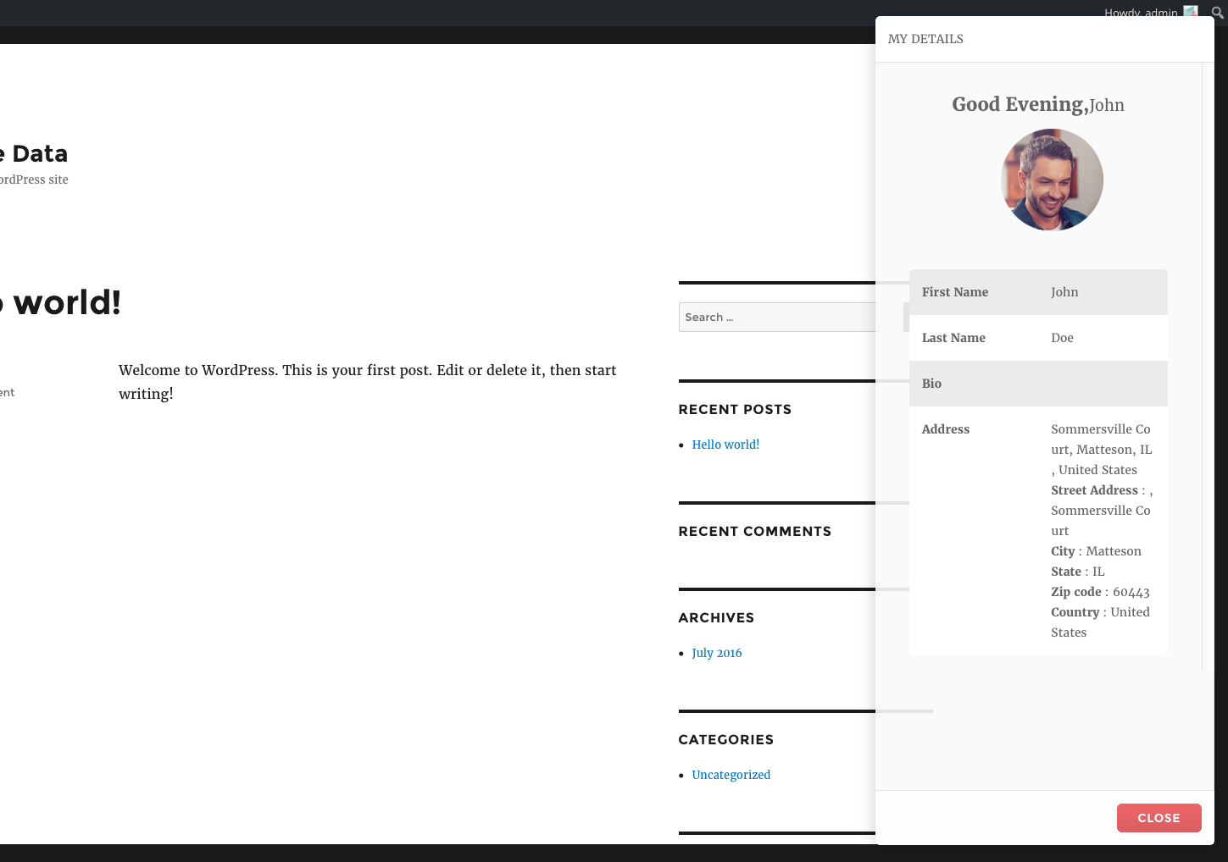
Task: Click the My Details panel header
Action: tap(925, 39)
